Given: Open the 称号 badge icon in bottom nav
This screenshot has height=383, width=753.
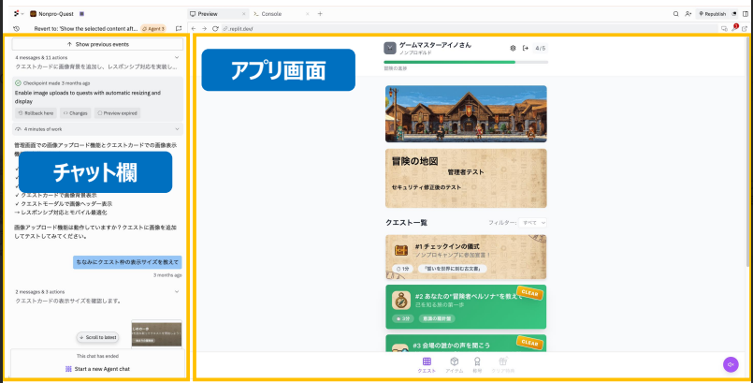Looking at the screenshot, I should pyautogui.click(x=478, y=363).
